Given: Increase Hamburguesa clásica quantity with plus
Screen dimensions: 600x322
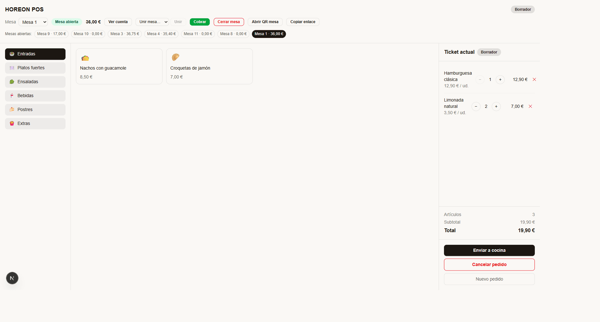Looking at the screenshot, I should [500, 79].
